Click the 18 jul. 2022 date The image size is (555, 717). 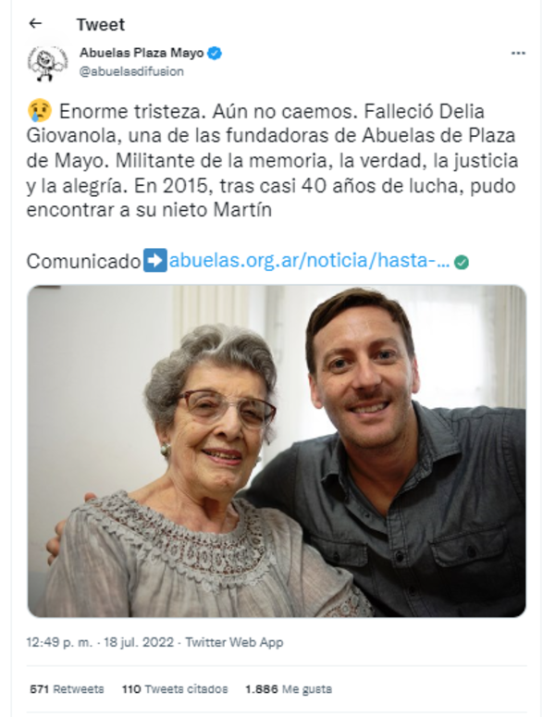click(x=139, y=642)
